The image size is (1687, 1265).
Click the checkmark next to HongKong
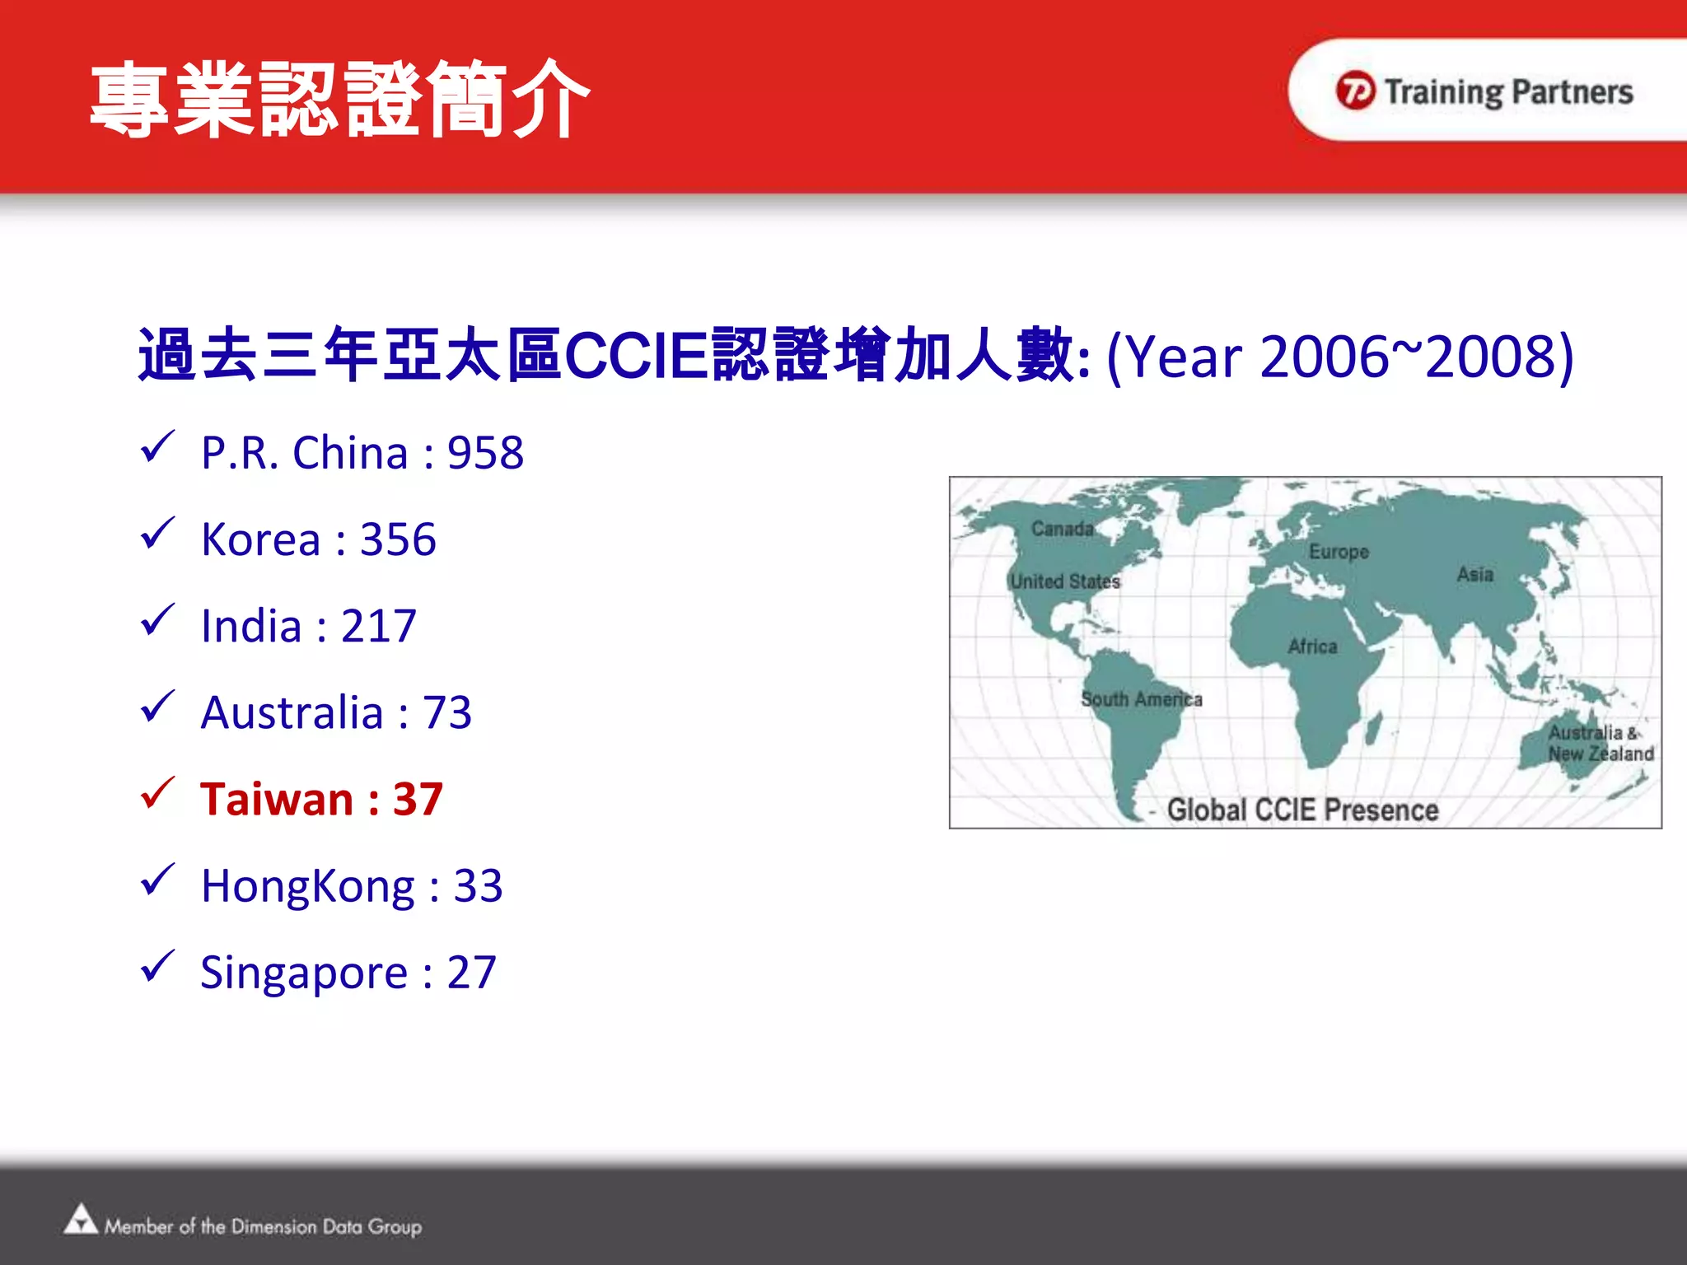tap(157, 880)
